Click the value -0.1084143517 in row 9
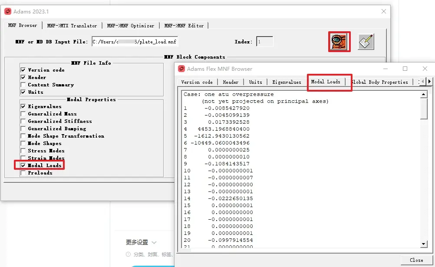Screen dimensions: 435x267 tap(227, 164)
